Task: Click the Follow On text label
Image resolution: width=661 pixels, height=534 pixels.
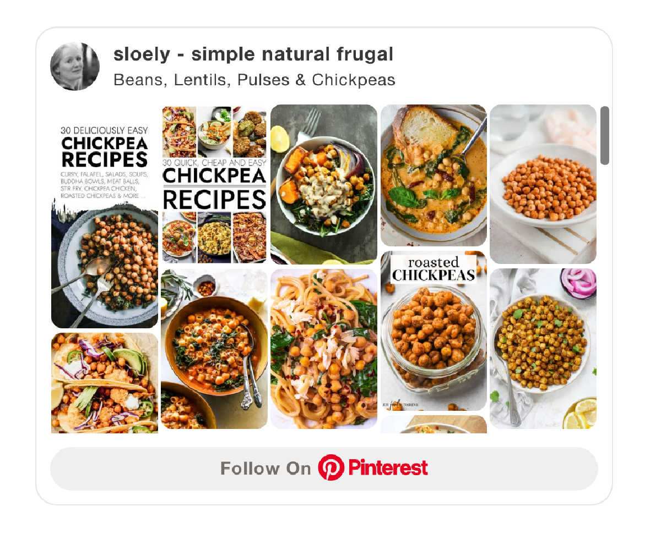Action: pos(266,469)
